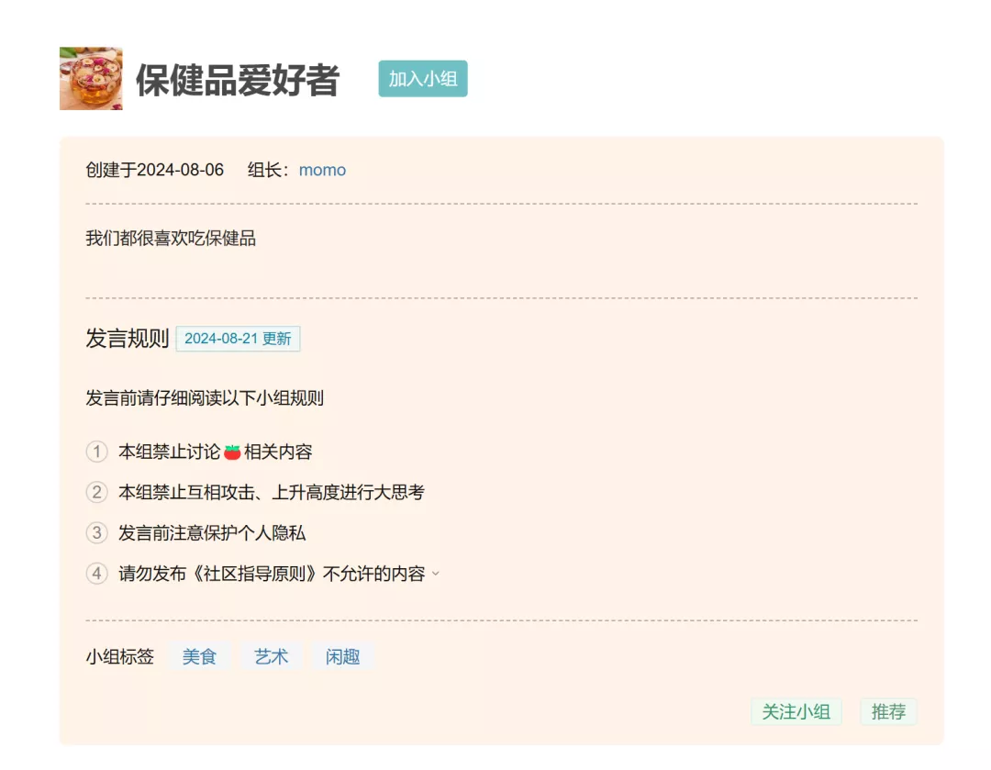Click rule text 发言前注意保护个人隐私
Image resolution: width=991 pixels, height=770 pixels.
[212, 533]
